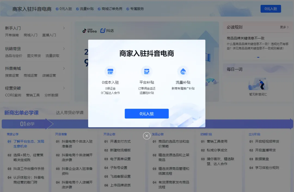Open lesson 抖音电商个体店入驻准备资
Viewport: 294px width, 192px height.
pos(77,144)
